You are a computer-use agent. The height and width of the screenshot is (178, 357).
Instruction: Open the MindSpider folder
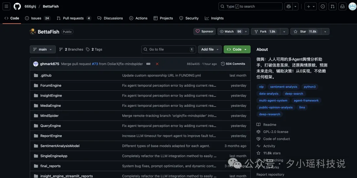(49, 116)
